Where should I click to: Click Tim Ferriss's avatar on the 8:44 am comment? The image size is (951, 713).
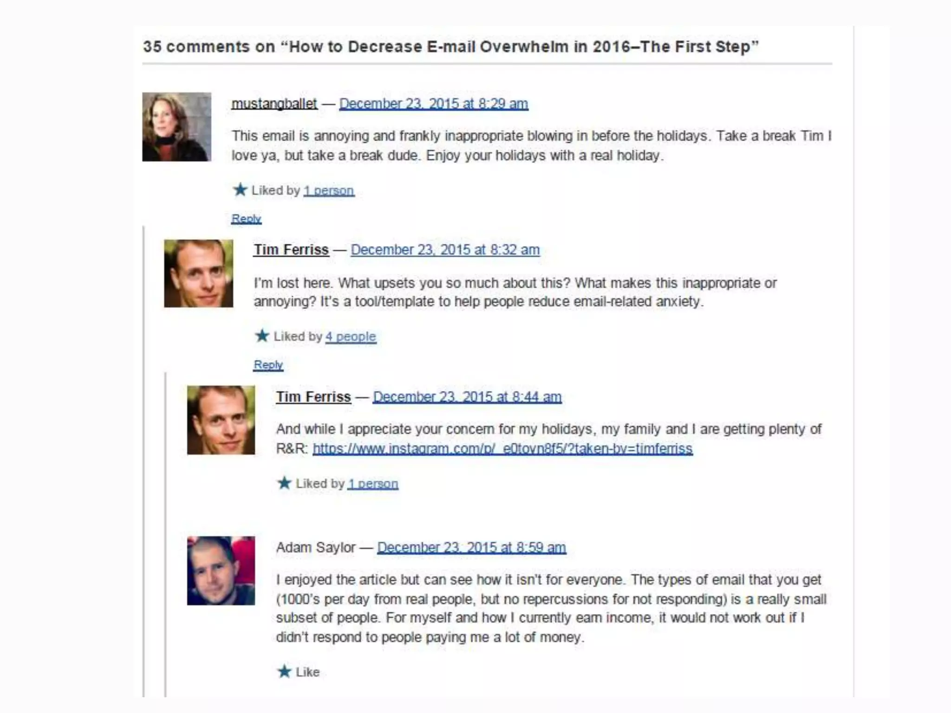point(221,420)
